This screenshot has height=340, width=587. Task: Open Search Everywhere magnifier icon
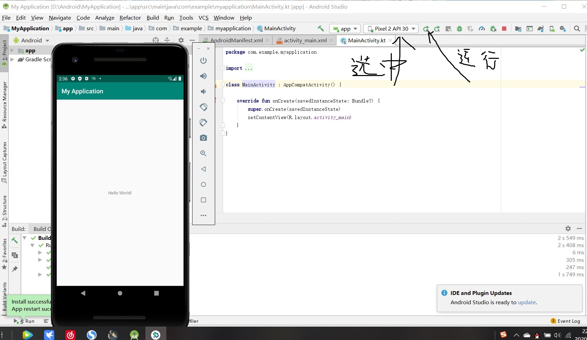(577, 29)
